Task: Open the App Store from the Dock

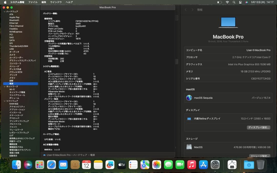Action: pos(203,165)
